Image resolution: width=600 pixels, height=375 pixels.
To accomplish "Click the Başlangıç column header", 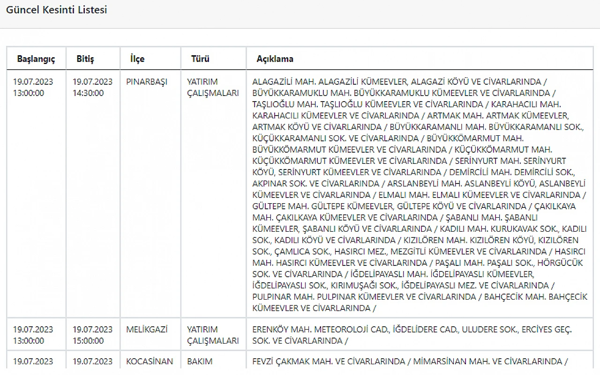I will [36, 59].
